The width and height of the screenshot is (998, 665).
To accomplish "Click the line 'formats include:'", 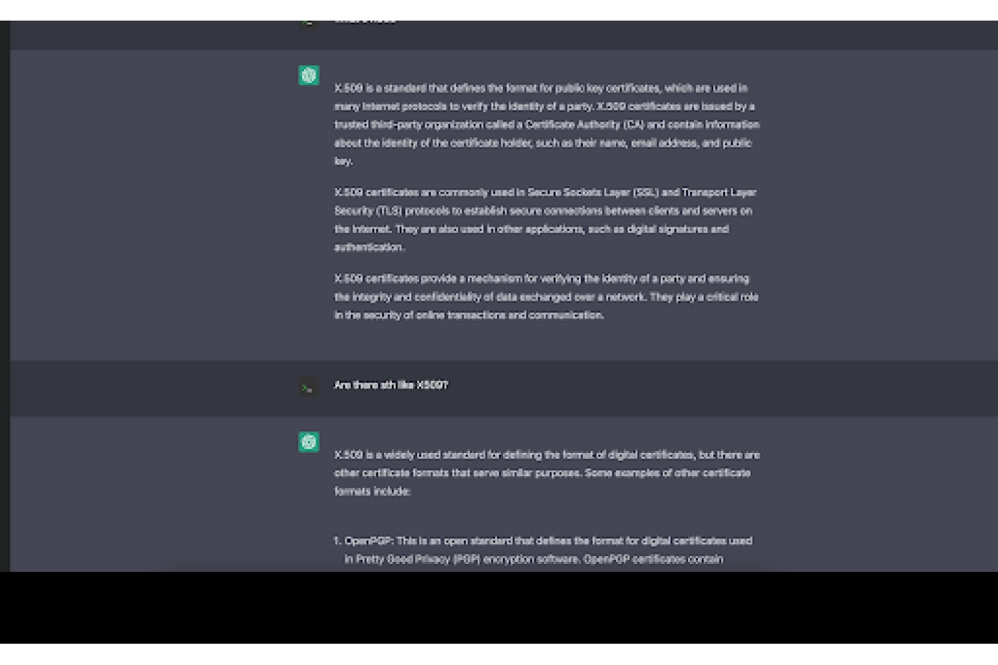I will (x=372, y=491).
